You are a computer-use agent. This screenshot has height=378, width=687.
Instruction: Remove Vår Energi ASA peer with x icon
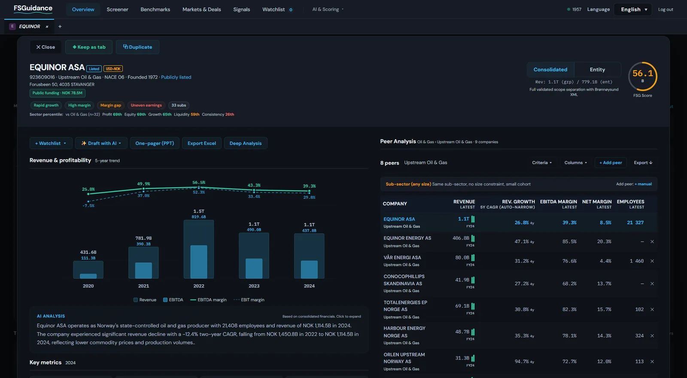(652, 261)
